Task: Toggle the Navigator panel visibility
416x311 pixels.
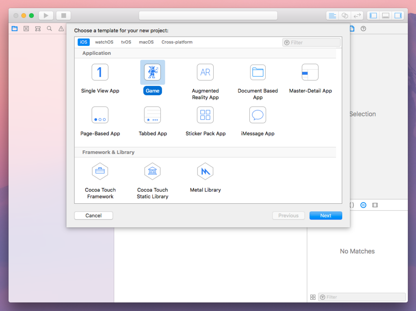Action: point(373,16)
